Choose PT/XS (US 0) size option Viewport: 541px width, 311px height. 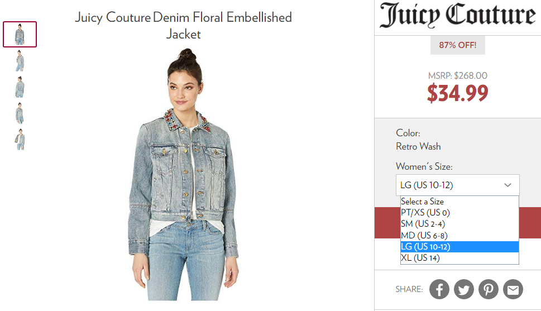tap(459, 213)
